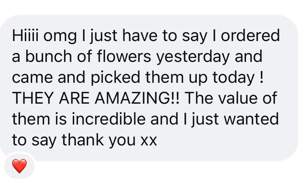308x183 pixels.
Task: Click the word "thank" in the last line
Action: tap(83, 140)
